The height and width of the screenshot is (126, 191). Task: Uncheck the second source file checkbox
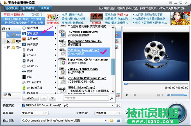[x=9, y=41]
